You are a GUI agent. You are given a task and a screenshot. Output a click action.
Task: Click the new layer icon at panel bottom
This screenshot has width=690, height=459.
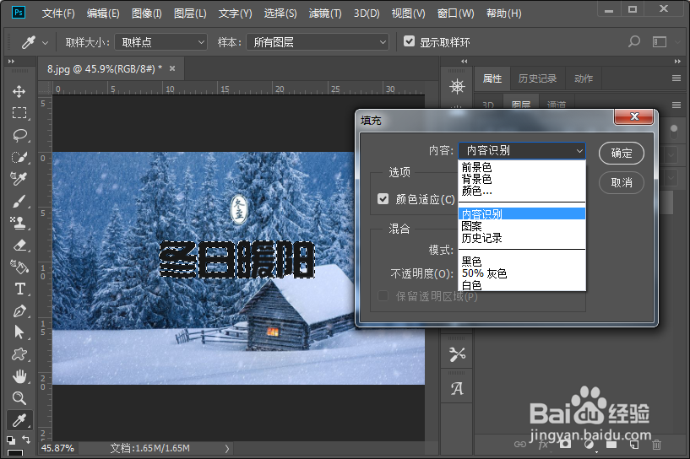tap(633, 445)
